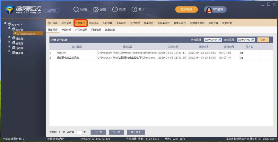
Task: Select the 网址记录 sub-tab
Action: (96, 30)
